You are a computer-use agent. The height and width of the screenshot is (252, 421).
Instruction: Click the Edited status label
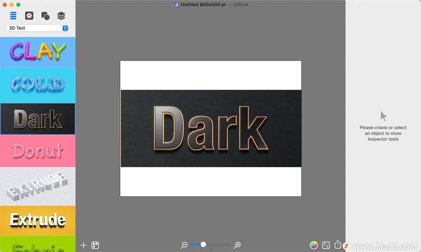click(x=240, y=5)
